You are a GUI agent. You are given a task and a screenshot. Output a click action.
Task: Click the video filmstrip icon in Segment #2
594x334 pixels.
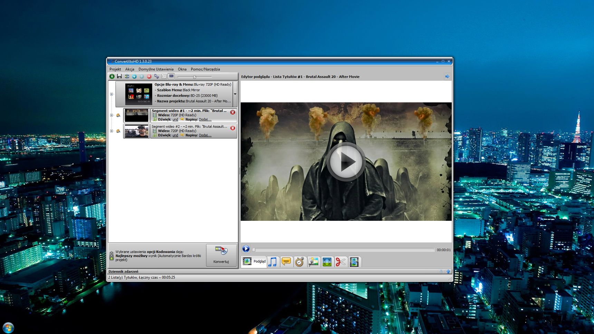[x=155, y=131]
